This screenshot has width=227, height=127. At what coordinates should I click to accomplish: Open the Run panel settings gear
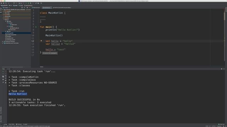[x=221, y=69]
